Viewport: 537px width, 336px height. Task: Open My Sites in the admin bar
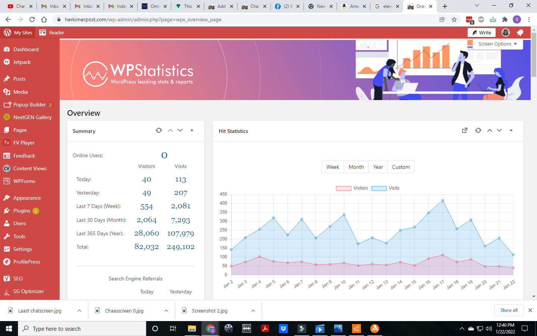point(18,32)
